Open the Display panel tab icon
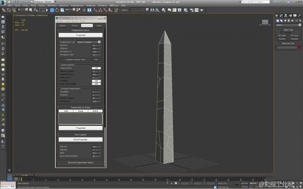 (295, 16)
